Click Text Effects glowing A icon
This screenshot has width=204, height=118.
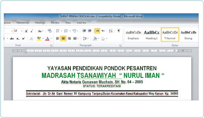[31, 38]
